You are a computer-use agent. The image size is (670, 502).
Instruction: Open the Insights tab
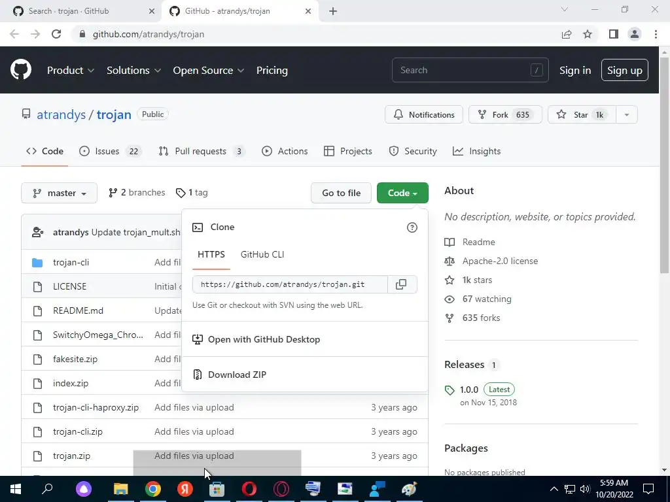point(477,151)
